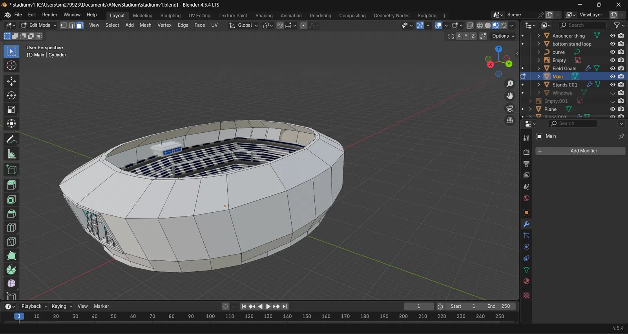The width and height of the screenshot is (628, 334).
Task: Click the Start frame field
Action: (463, 307)
